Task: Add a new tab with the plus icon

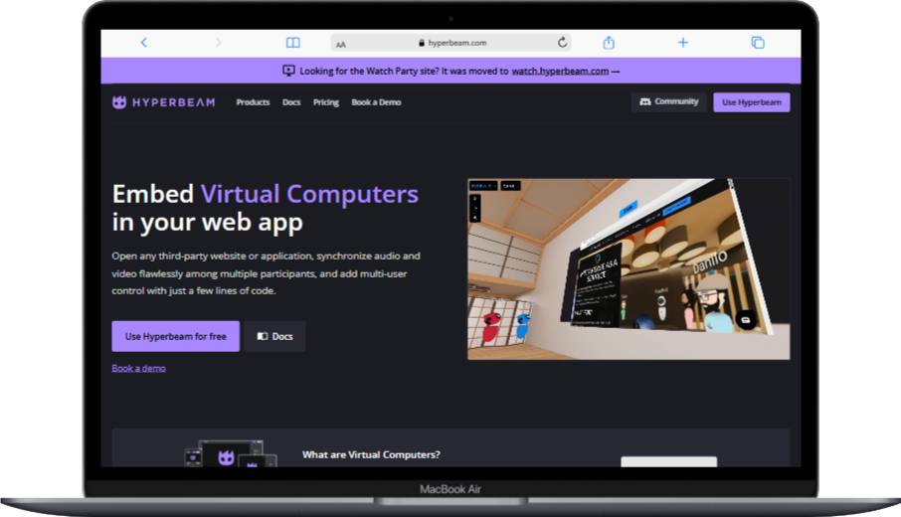Action: click(x=682, y=43)
